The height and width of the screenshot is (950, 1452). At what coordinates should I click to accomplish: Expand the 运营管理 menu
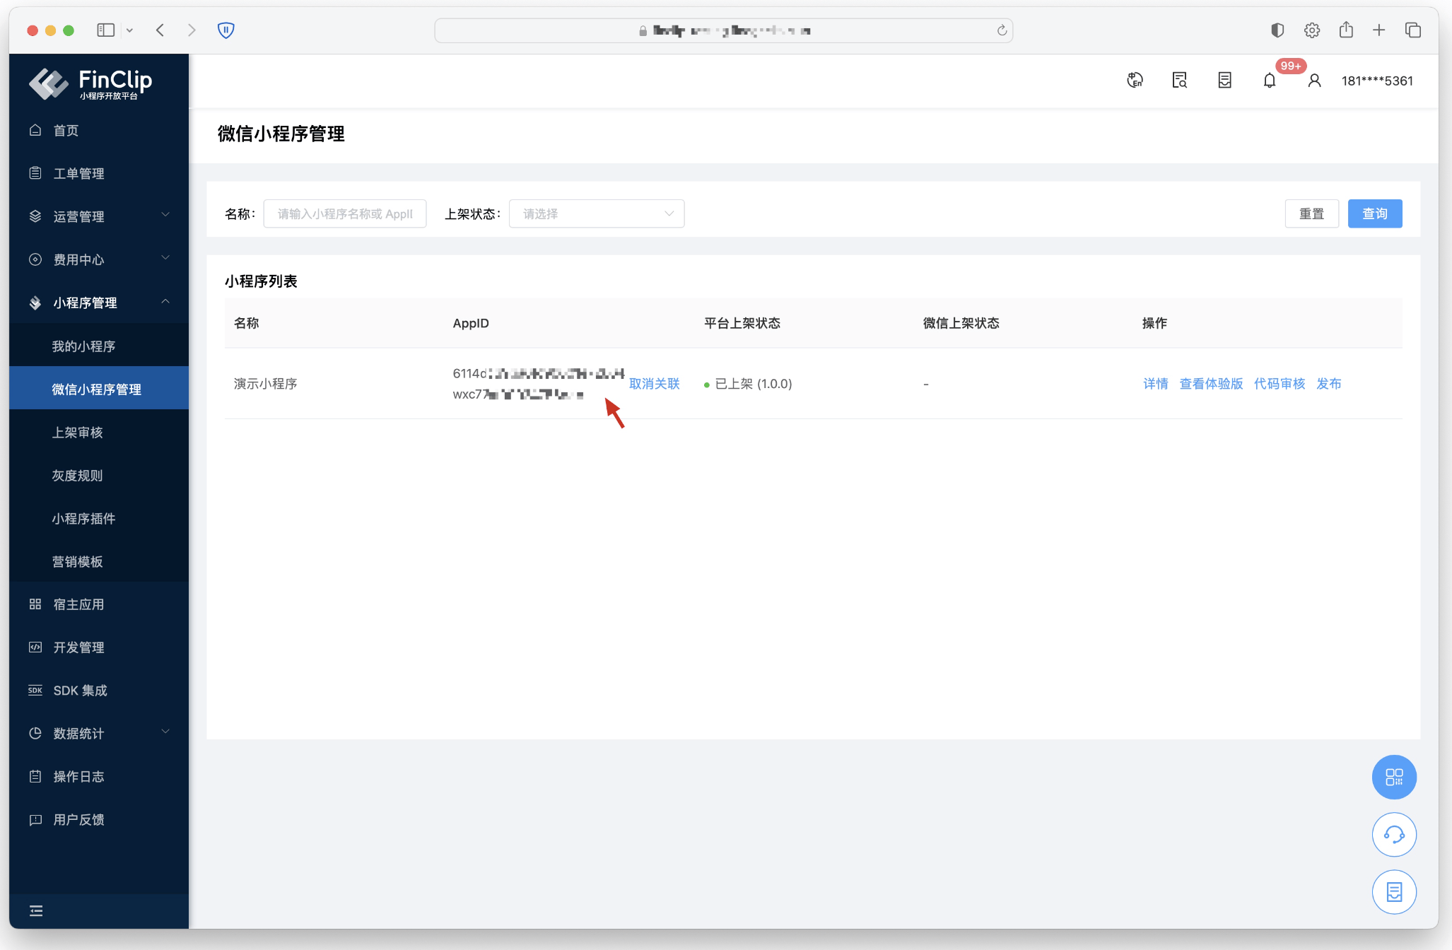[x=99, y=216]
